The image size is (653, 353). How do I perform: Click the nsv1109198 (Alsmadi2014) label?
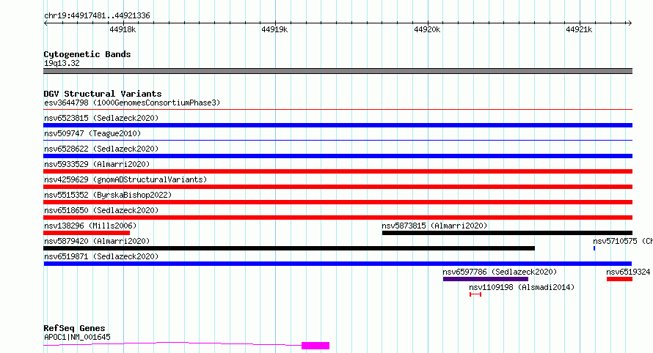(522, 287)
